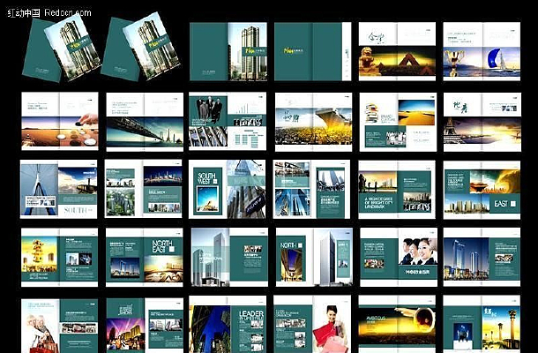Select the trophy and sailboat spread
Image resolution: width=538 pixels, height=353 pixels.
(x=482, y=51)
